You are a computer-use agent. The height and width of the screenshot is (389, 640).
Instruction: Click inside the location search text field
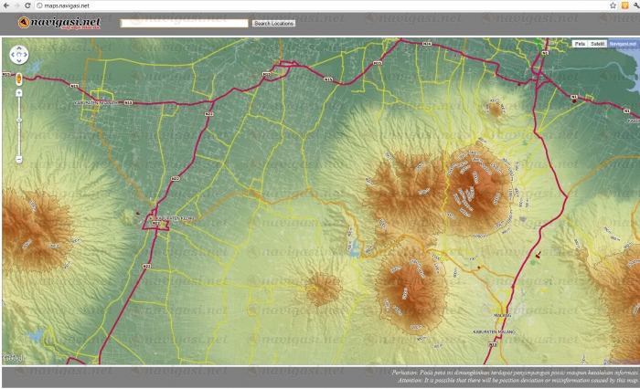coord(183,23)
